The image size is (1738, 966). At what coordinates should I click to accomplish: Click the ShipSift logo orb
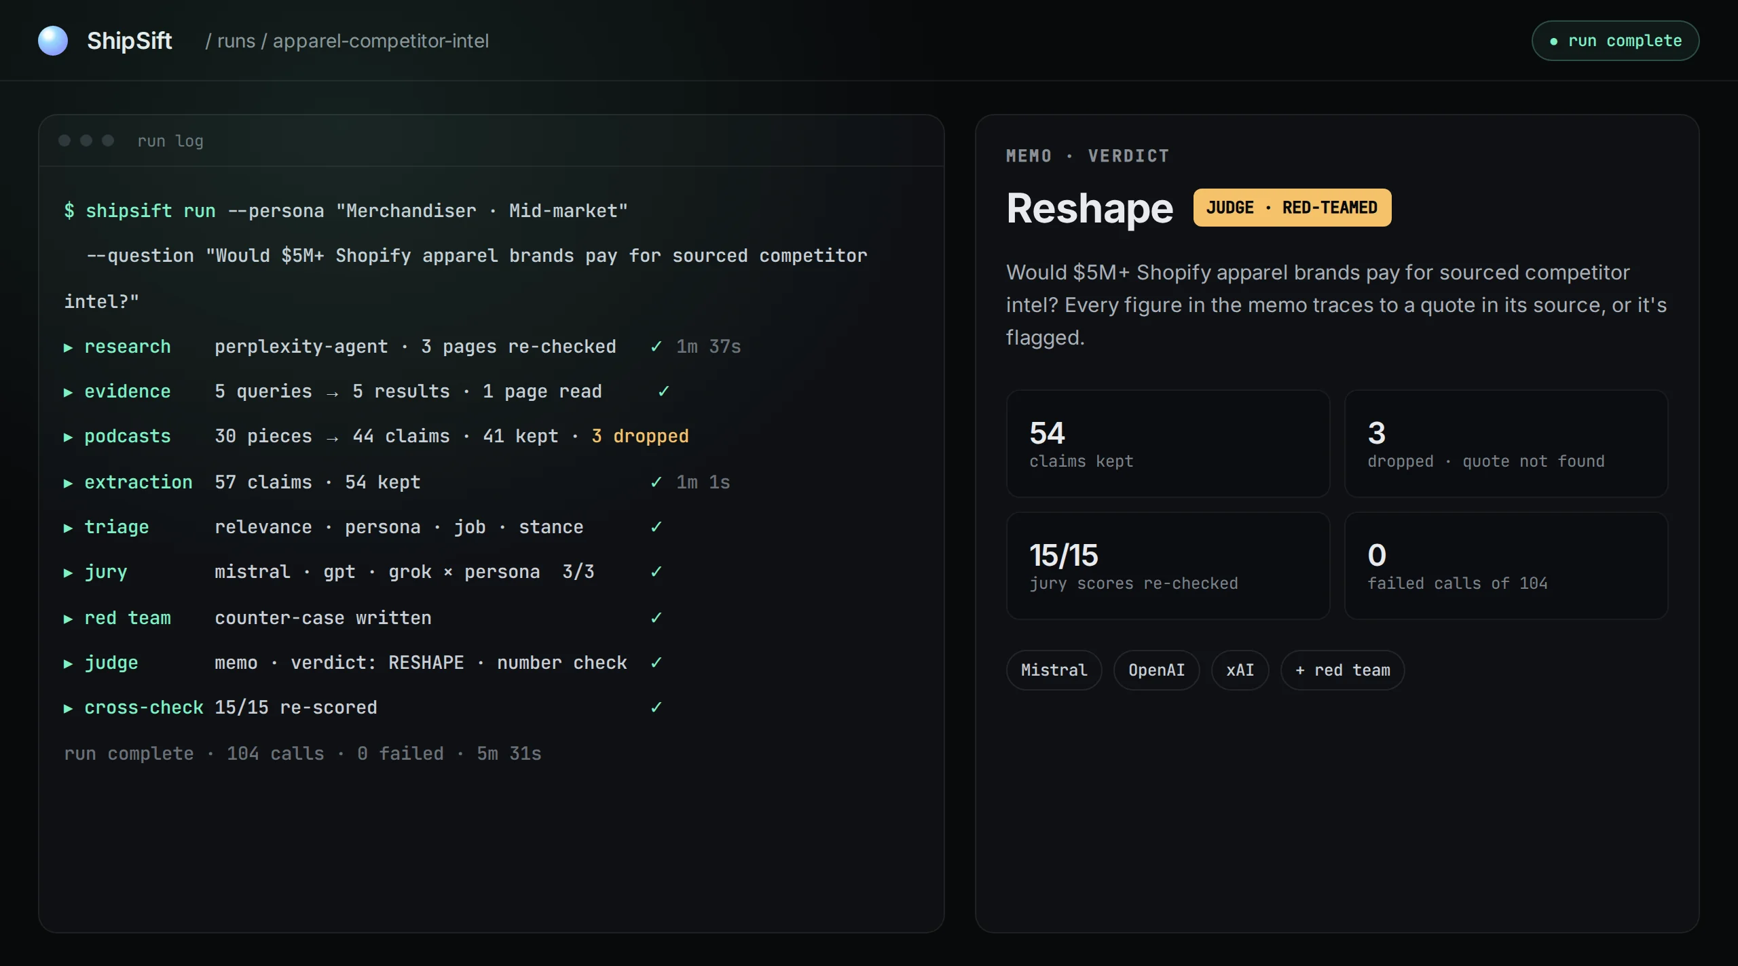coord(53,41)
